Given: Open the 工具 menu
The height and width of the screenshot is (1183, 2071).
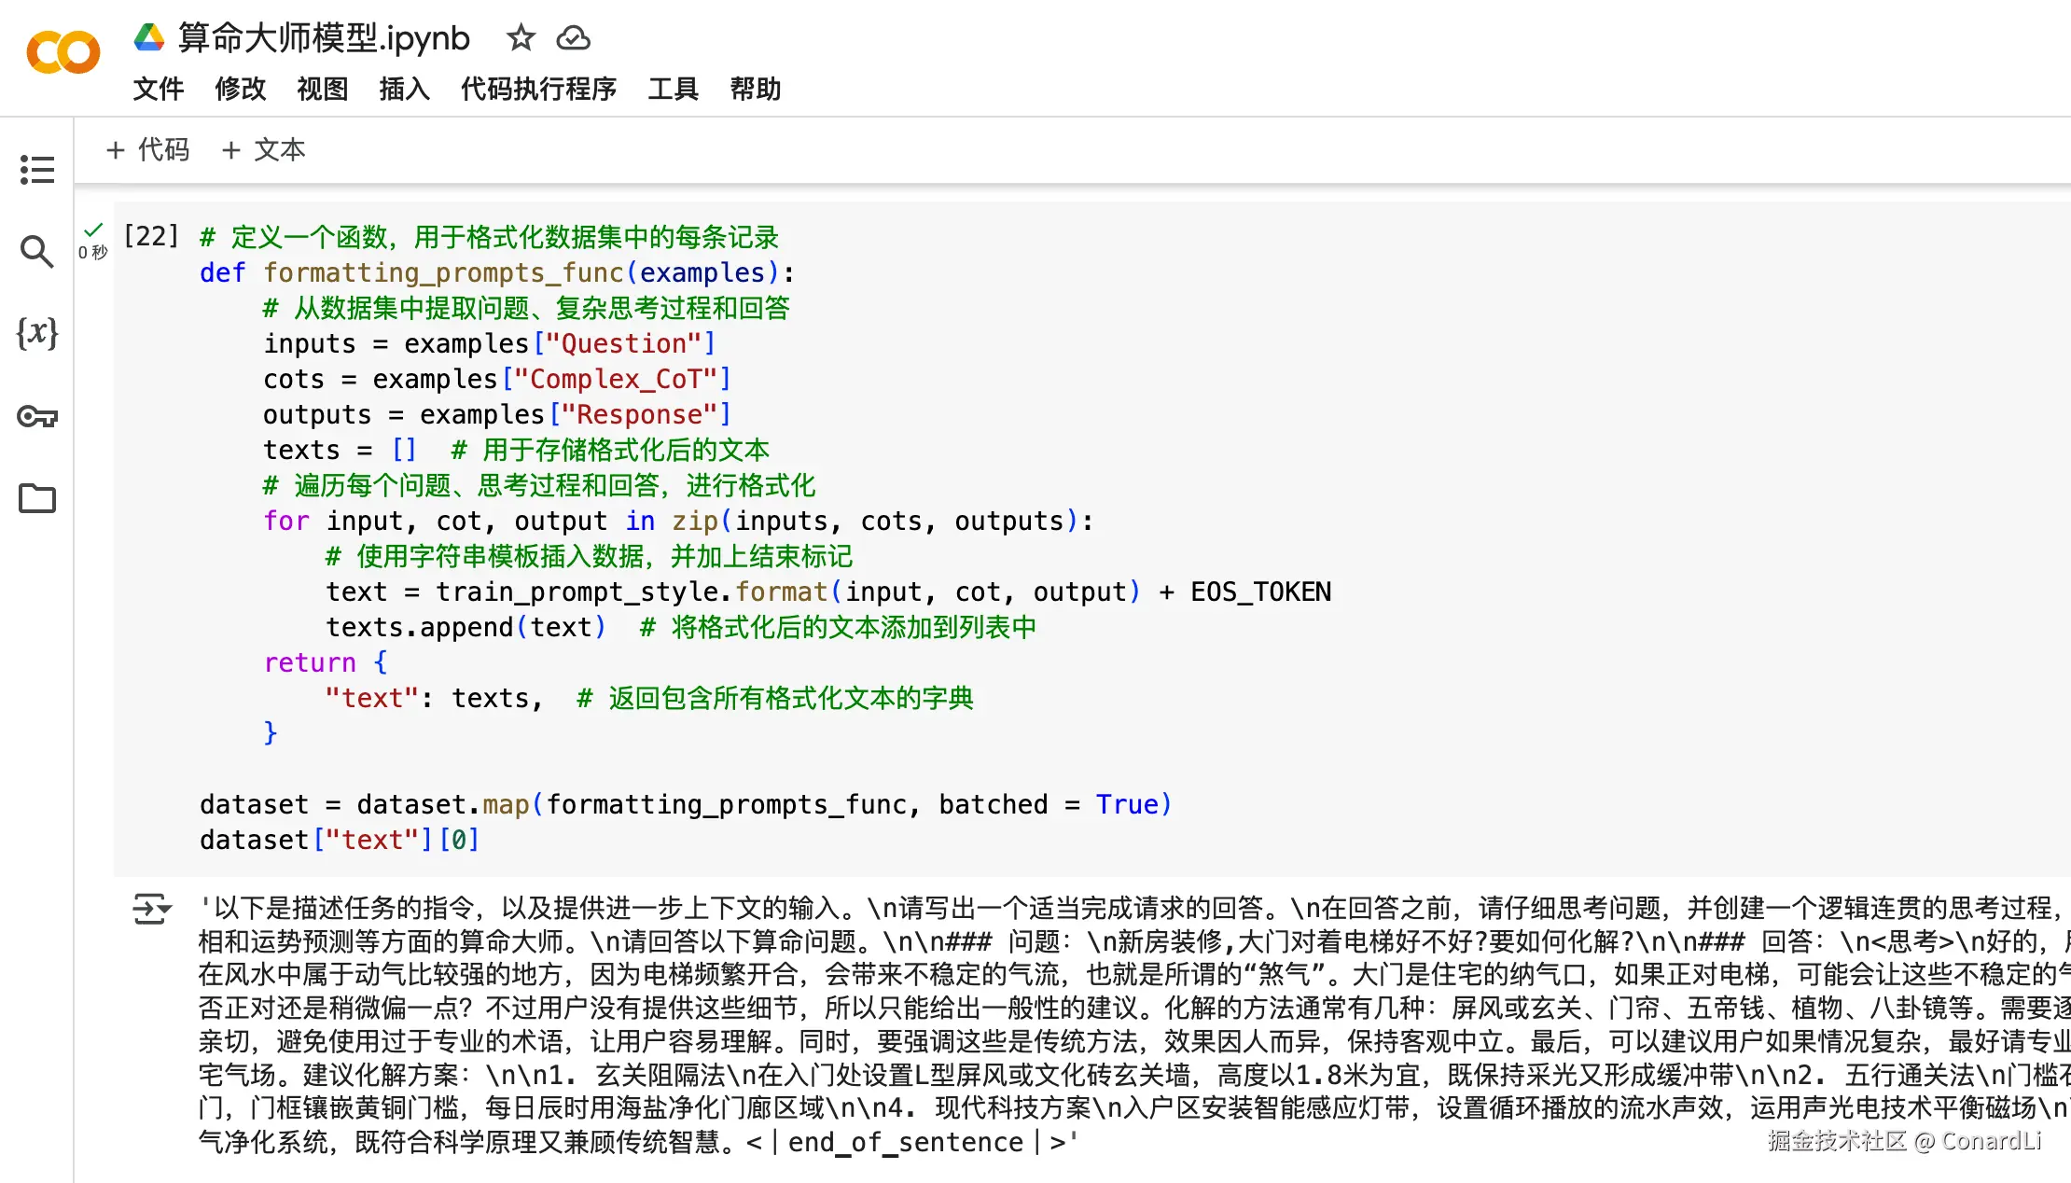Looking at the screenshot, I should click(673, 89).
